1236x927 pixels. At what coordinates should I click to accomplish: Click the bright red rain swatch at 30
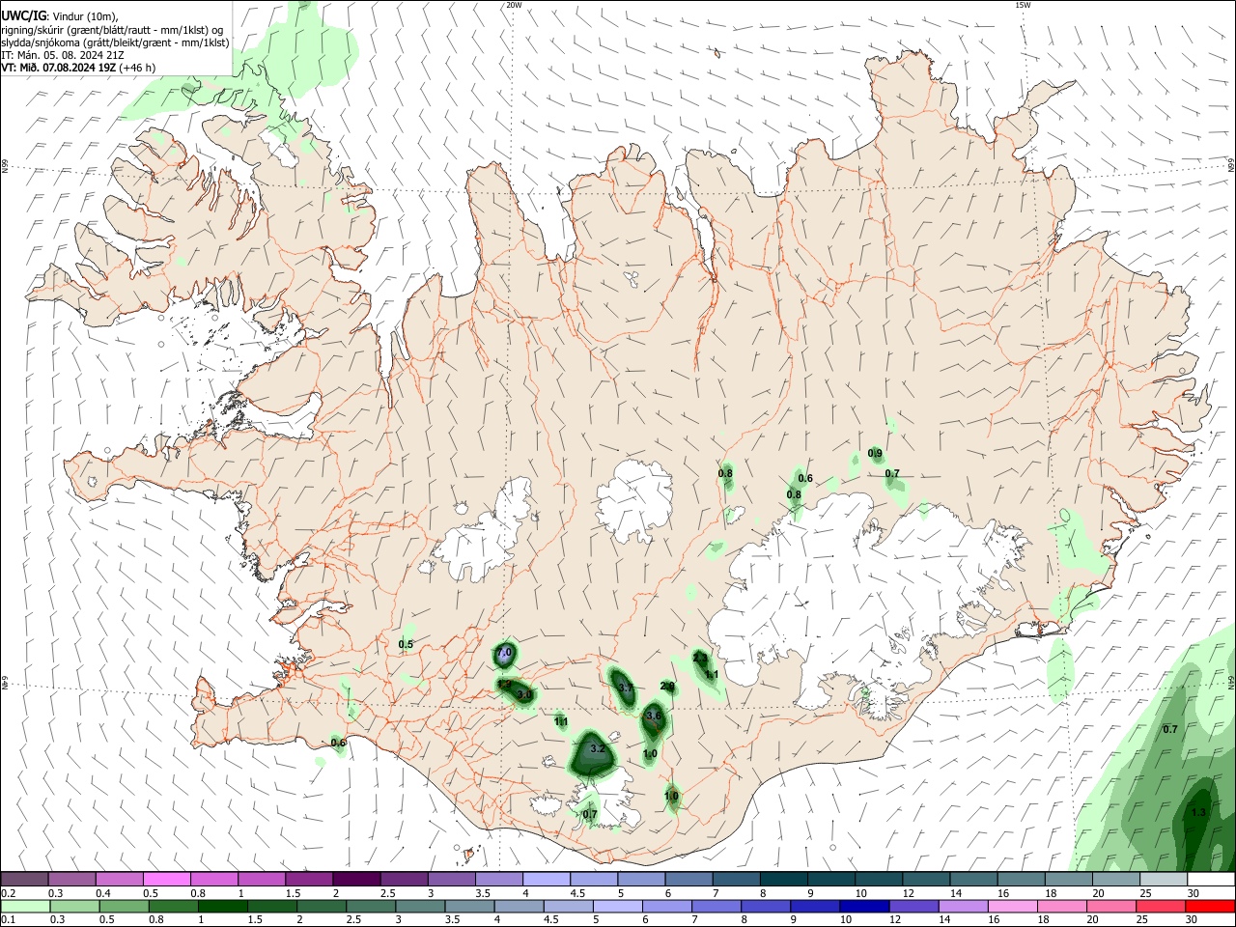pos(1210,906)
